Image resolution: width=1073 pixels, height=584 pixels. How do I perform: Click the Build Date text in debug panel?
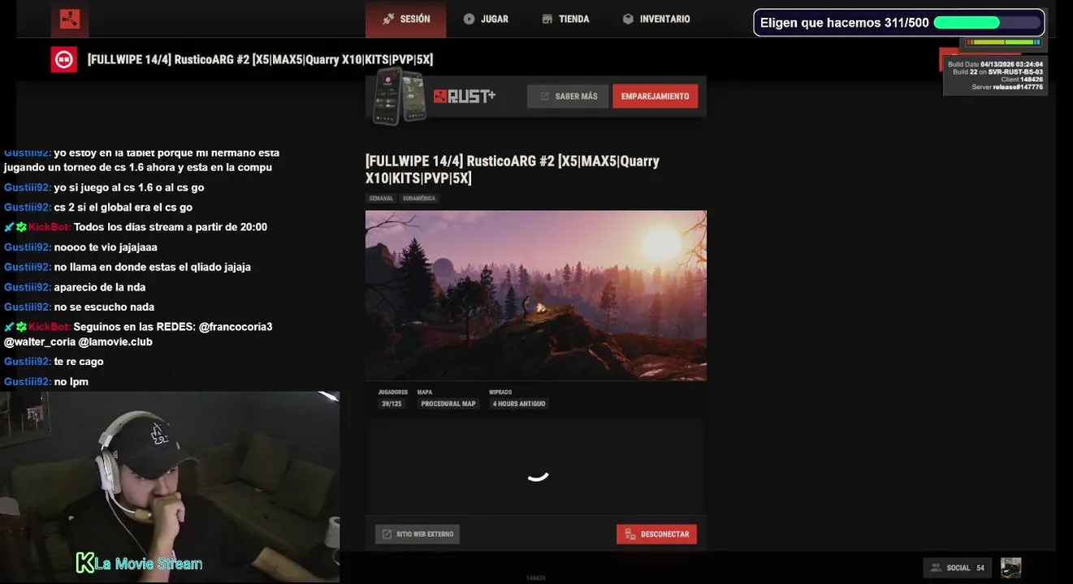coord(995,64)
